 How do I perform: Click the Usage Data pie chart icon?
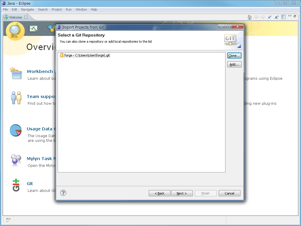[16, 130]
